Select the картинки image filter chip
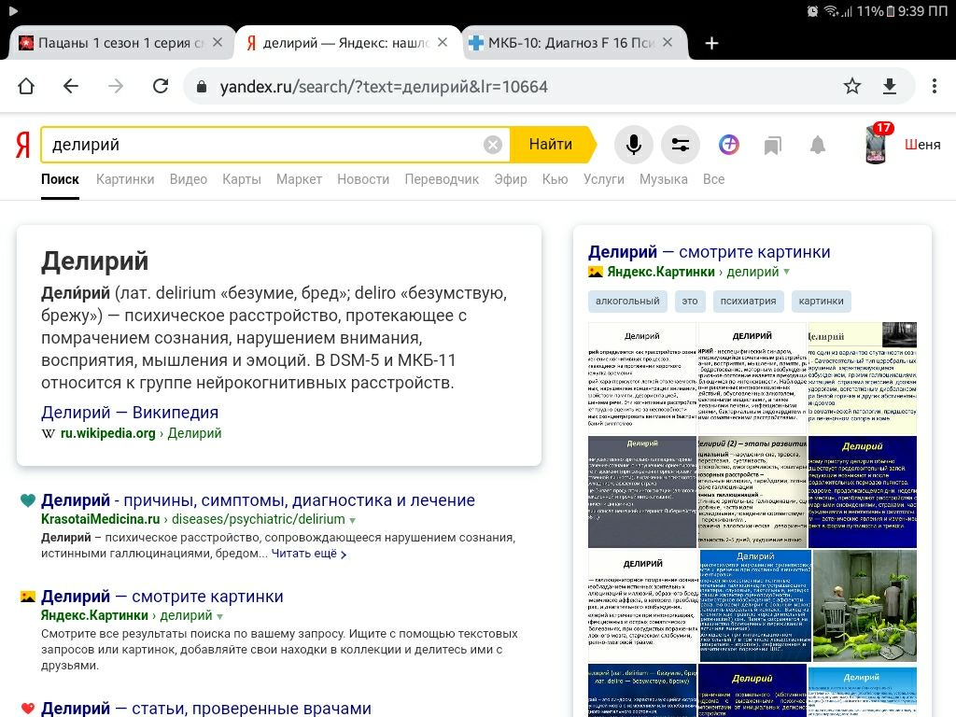The image size is (956, 717). click(x=822, y=302)
